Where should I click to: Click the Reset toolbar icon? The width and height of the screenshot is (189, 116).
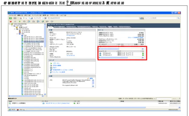(24, 22)
